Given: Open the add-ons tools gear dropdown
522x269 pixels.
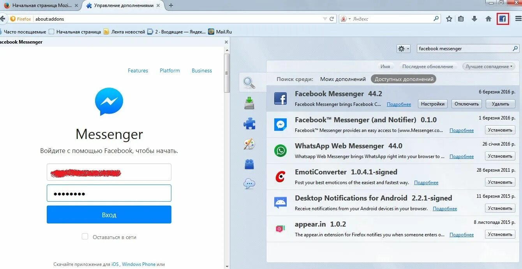Looking at the screenshot, I should [x=403, y=49].
